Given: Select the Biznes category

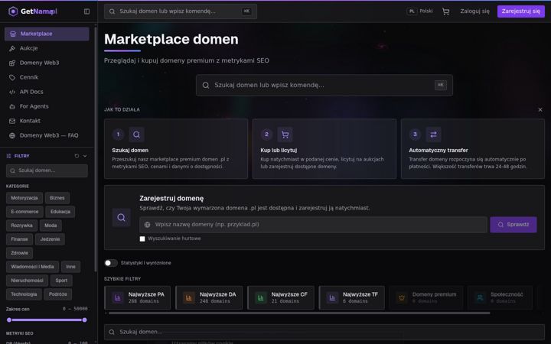Looking at the screenshot, I should coord(57,198).
